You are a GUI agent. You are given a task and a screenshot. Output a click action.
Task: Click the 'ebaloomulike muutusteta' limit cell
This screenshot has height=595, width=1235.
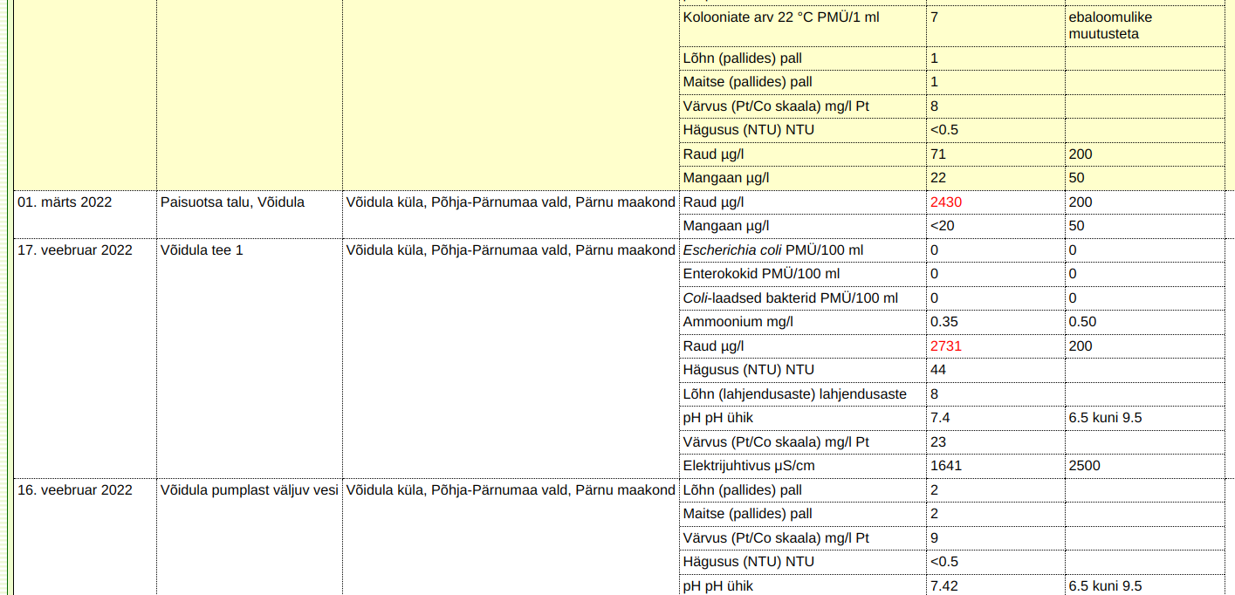coord(1144,25)
